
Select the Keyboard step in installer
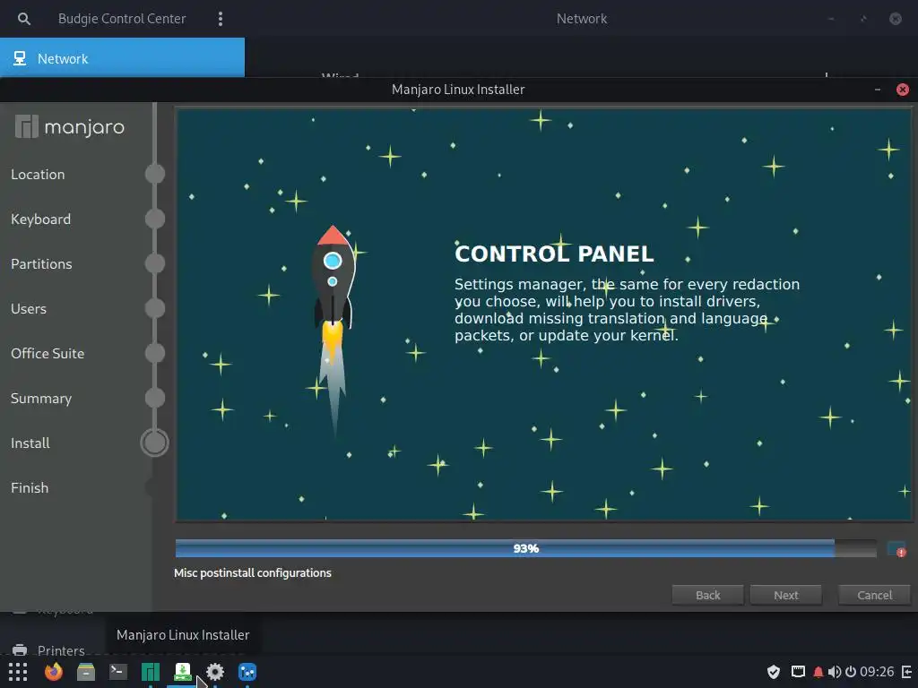coord(41,219)
